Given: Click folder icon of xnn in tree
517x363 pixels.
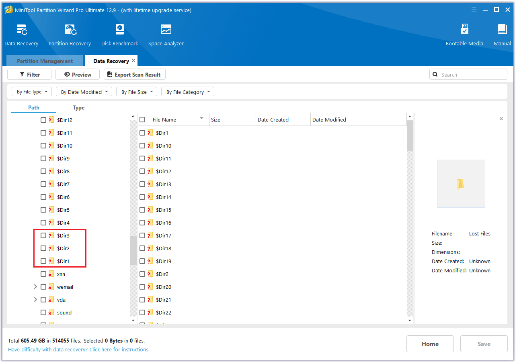Looking at the screenshot, I should [x=51, y=274].
